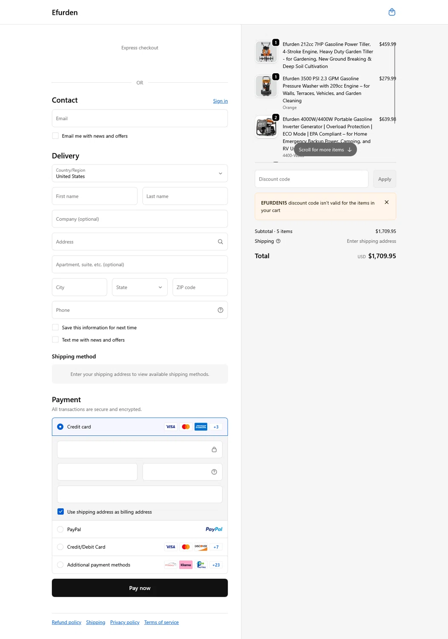
Task: Click the shipping info help icon
Action: click(278, 241)
